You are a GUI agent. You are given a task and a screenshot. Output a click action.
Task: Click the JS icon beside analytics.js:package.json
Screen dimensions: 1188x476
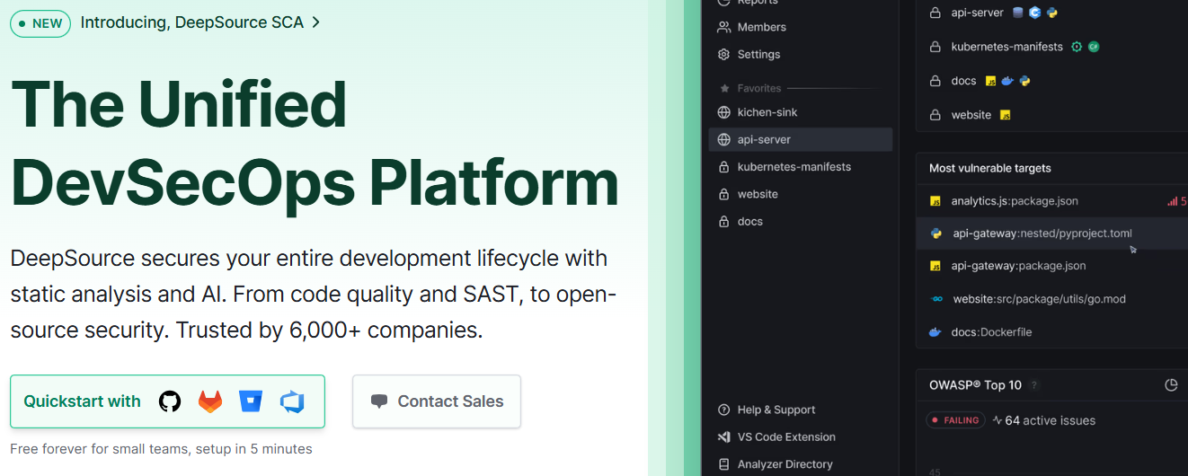[x=935, y=201]
